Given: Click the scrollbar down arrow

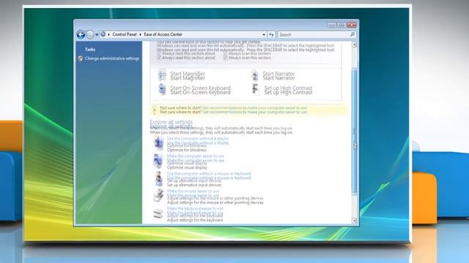Looking at the screenshot, I should 354,221.
